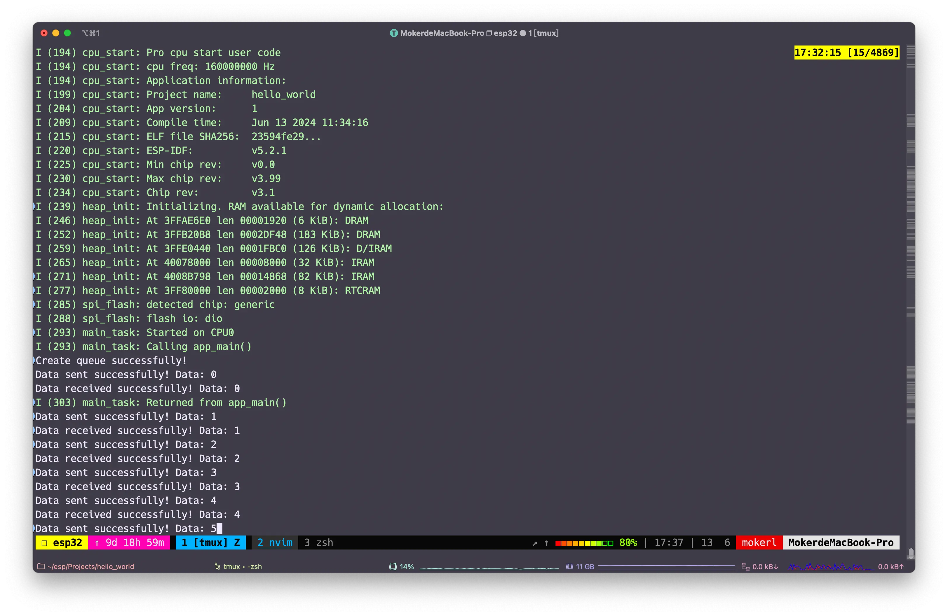Click the heap_init line ending 'D/IRAM'

214,248
